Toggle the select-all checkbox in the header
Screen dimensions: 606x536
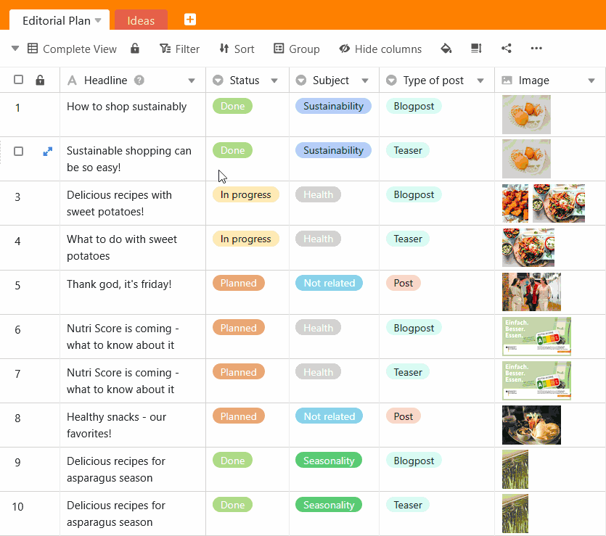coord(17,80)
